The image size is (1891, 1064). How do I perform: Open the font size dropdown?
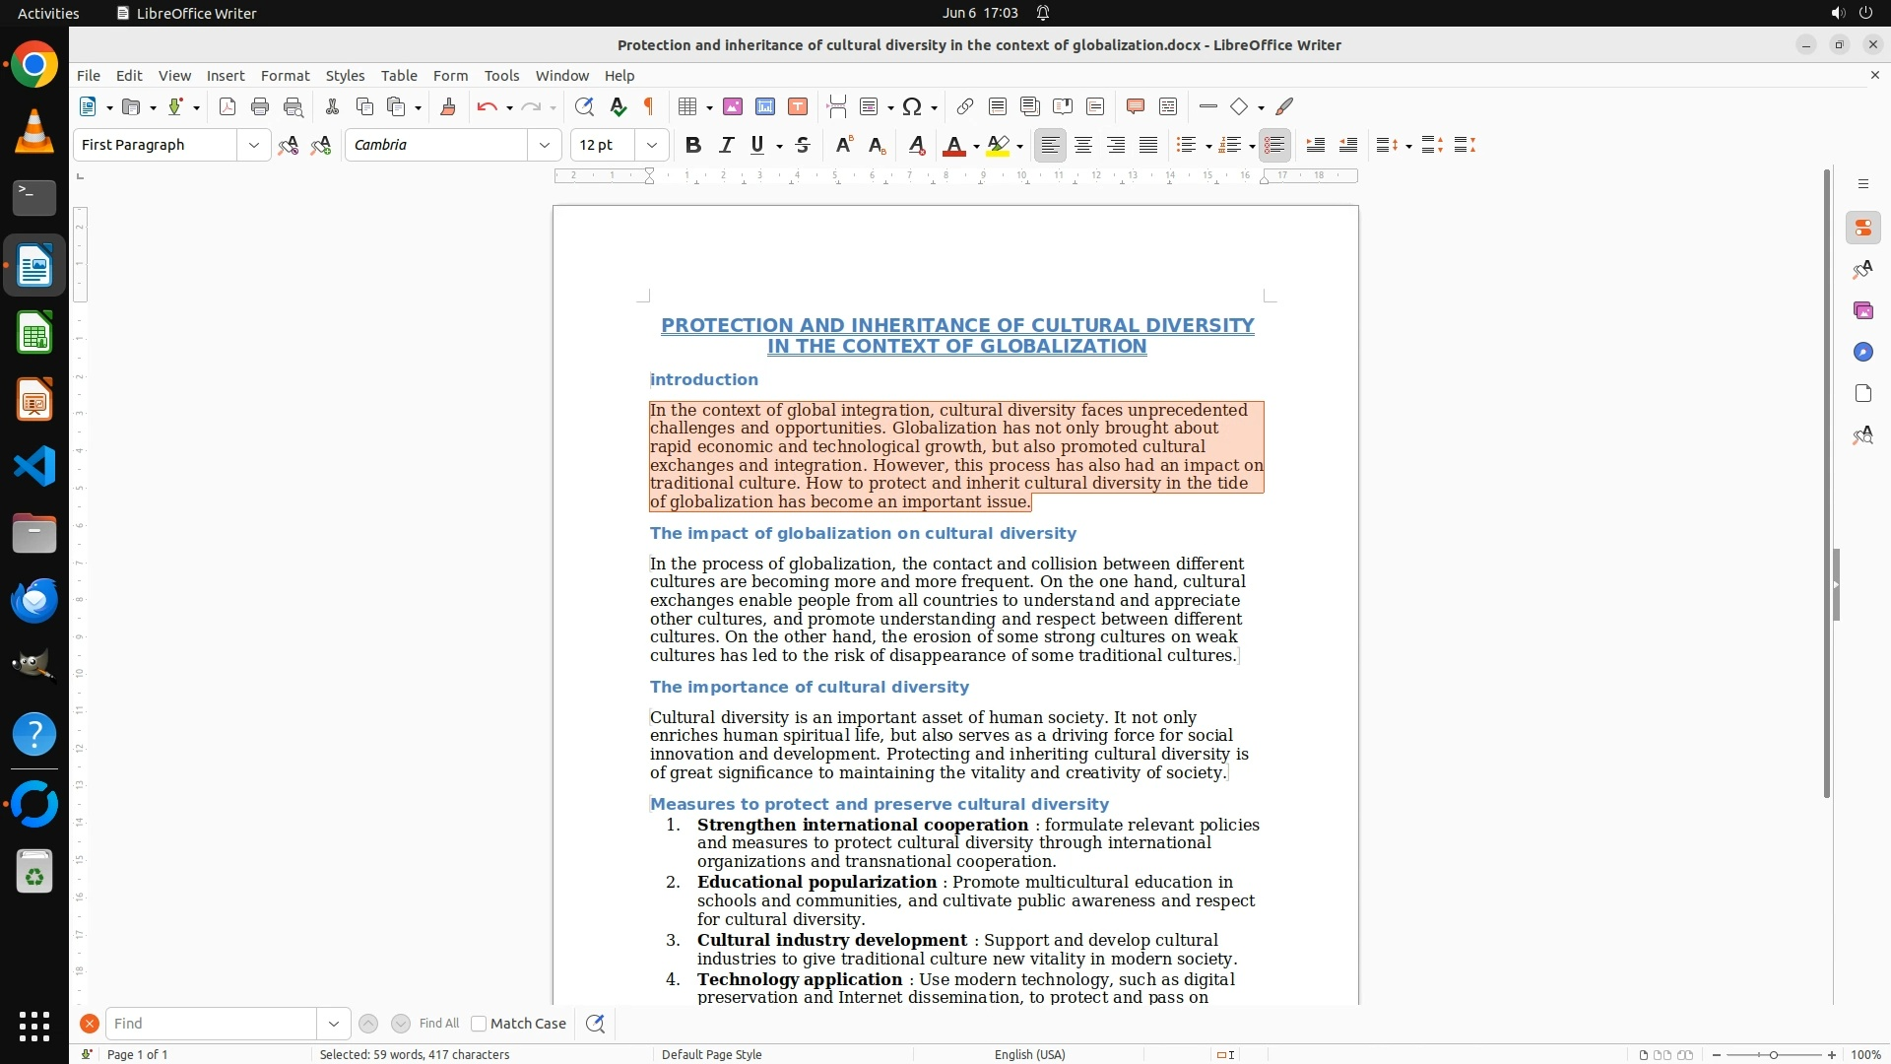[652, 145]
